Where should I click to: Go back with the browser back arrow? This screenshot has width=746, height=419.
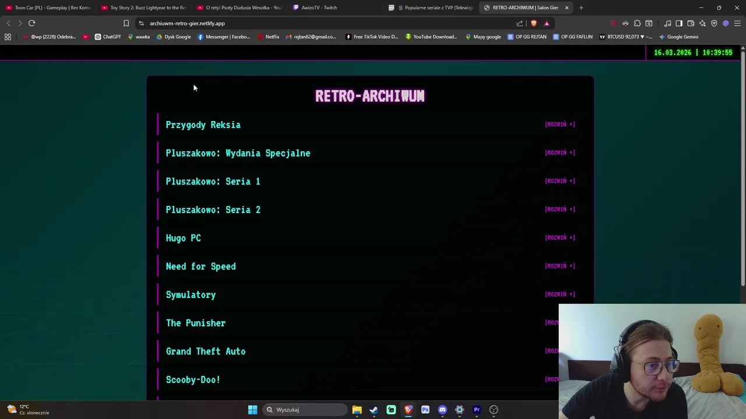(8, 23)
